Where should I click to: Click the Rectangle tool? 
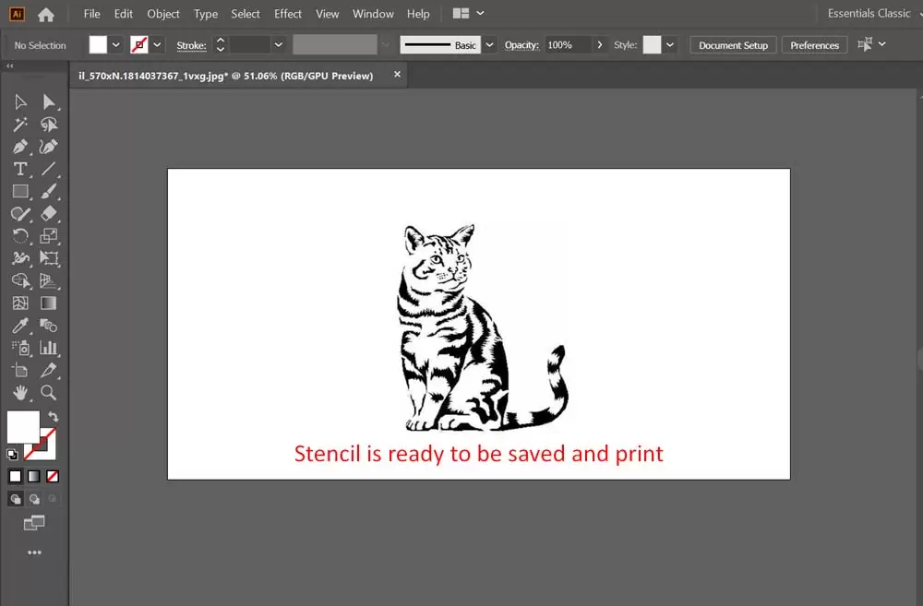click(20, 191)
